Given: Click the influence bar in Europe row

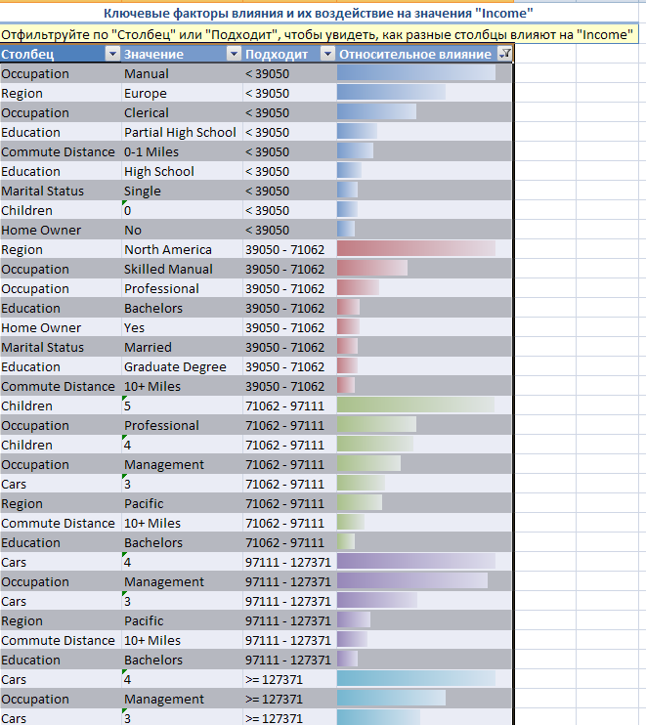Looking at the screenshot, I should pyautogui.click(x=391, y=92).
